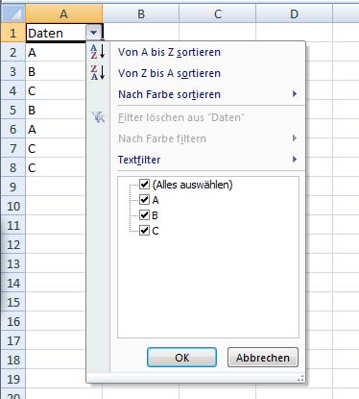Click the select-all corner triangle of sheet

pyautogui.click(x=12, y=13)
